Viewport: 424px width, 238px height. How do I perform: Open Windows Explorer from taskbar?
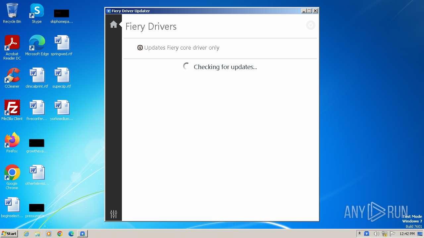click(x=37, y=234)
